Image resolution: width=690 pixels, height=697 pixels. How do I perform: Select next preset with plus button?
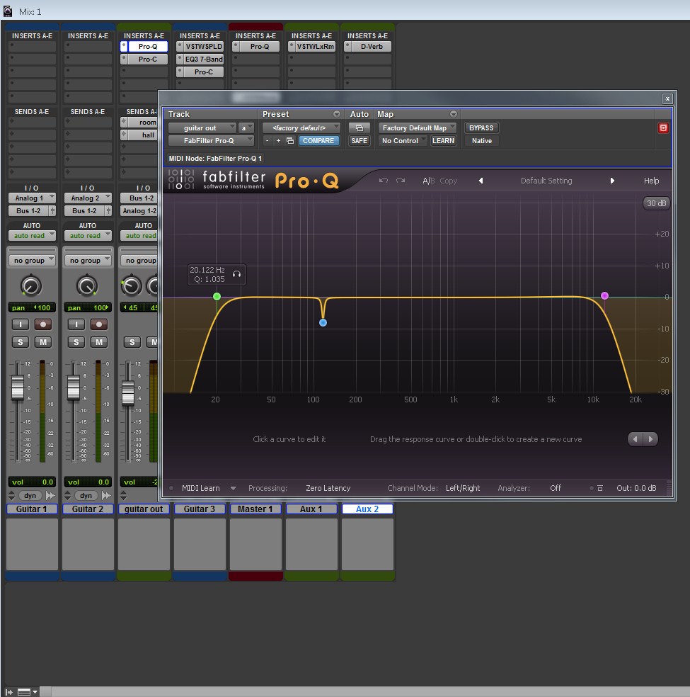click(x=278, y=140)
